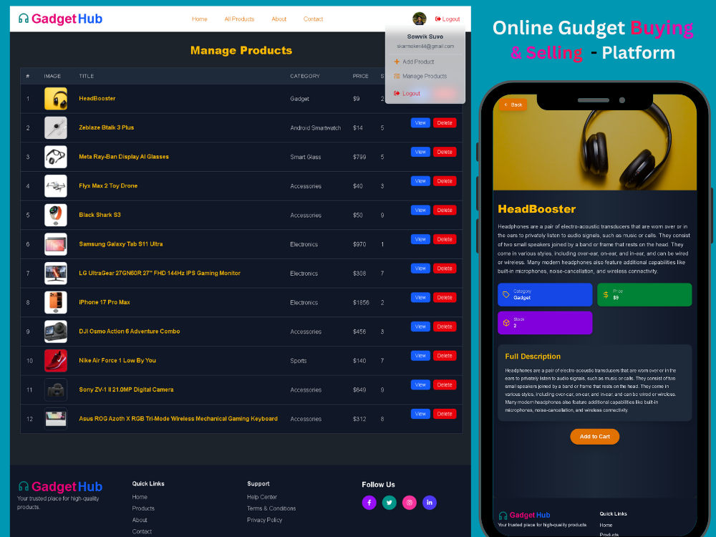Delete the iPhone 17 Pro Max
Viewport: 716px width, 537px height.
click(445, 297)
